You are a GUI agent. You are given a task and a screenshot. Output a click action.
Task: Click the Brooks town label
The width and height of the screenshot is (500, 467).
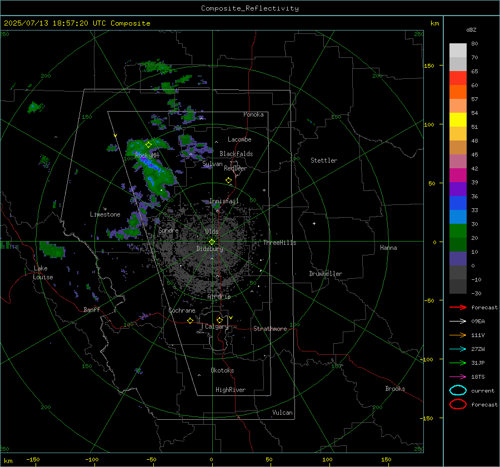395,389
